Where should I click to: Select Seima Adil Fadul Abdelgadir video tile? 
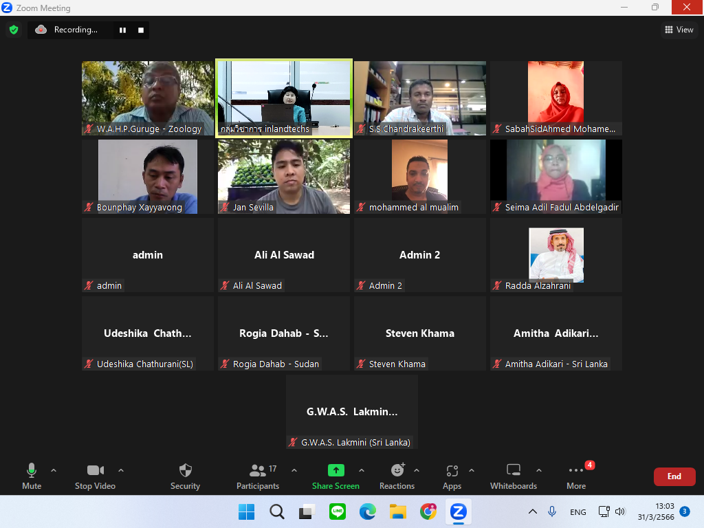coord(555,177)
